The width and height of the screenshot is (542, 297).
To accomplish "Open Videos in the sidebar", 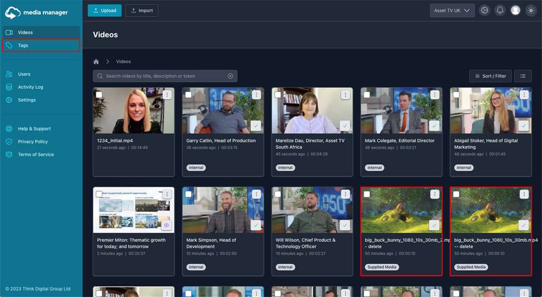I will (x=41, y=32).
